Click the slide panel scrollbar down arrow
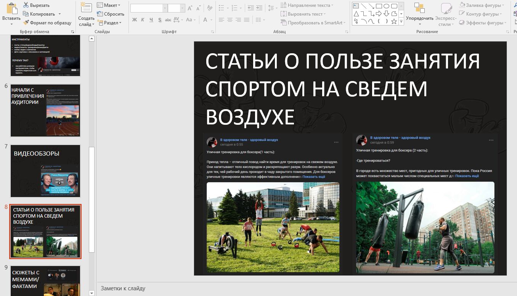Image resolution: width=517 pixels, height=296 pixels. (92, 293)
